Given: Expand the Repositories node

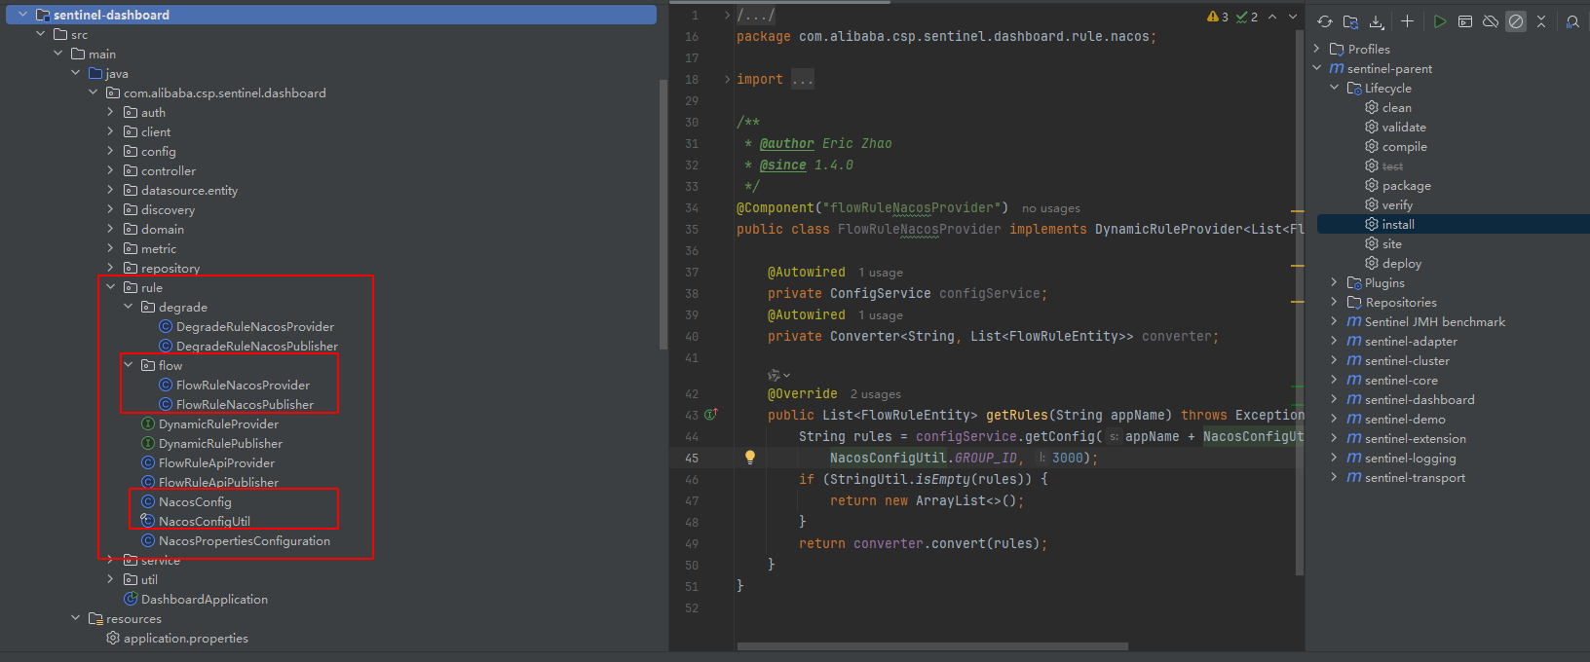Looking at the screenshot, I should point(1335,302).
